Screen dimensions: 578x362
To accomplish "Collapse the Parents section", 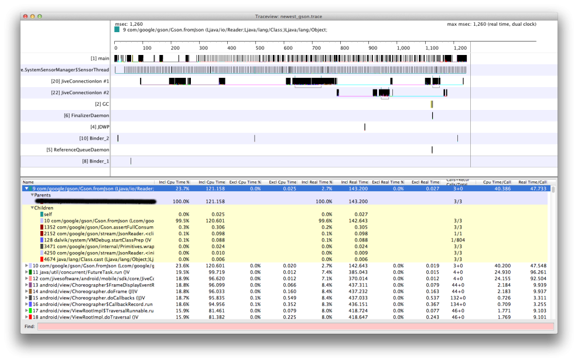I will click(32, 195).
